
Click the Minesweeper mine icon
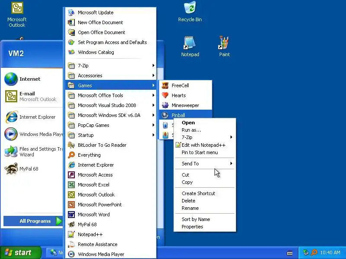pyautogui.click(x=165, y=105)
